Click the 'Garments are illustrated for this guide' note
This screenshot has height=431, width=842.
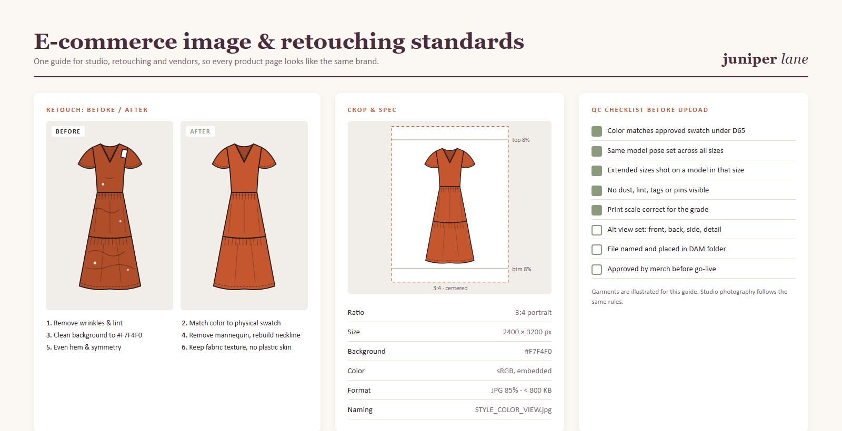689,297
